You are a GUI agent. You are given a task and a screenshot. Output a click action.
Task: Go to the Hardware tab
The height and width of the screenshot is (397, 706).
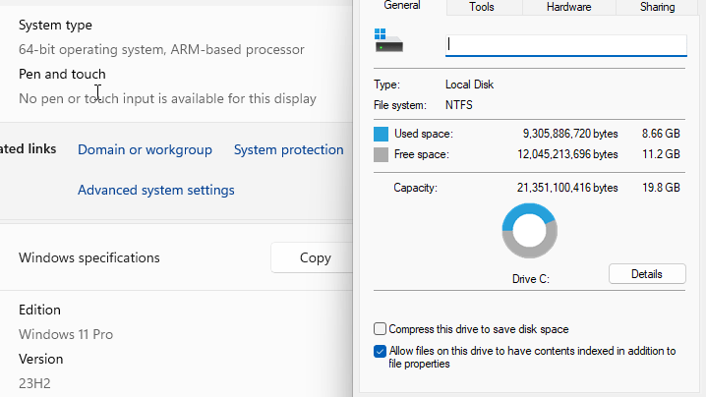click(x=568, y=7)
